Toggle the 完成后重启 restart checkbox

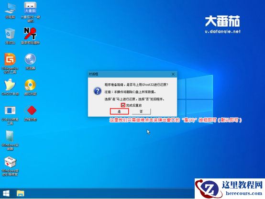click(123, 105)
